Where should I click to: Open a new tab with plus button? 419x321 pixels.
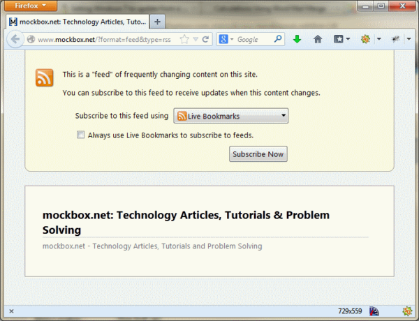pos(157,22)
